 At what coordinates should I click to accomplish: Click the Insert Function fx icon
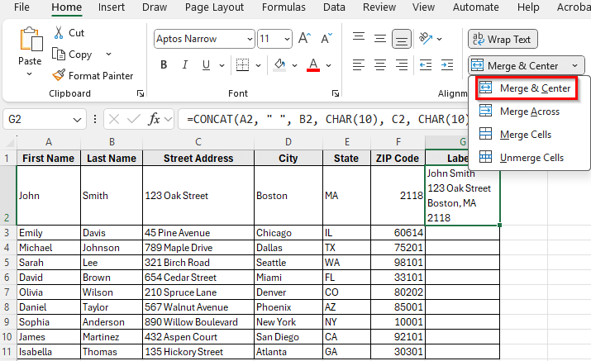pyautogui.click(x=155, y=119)
